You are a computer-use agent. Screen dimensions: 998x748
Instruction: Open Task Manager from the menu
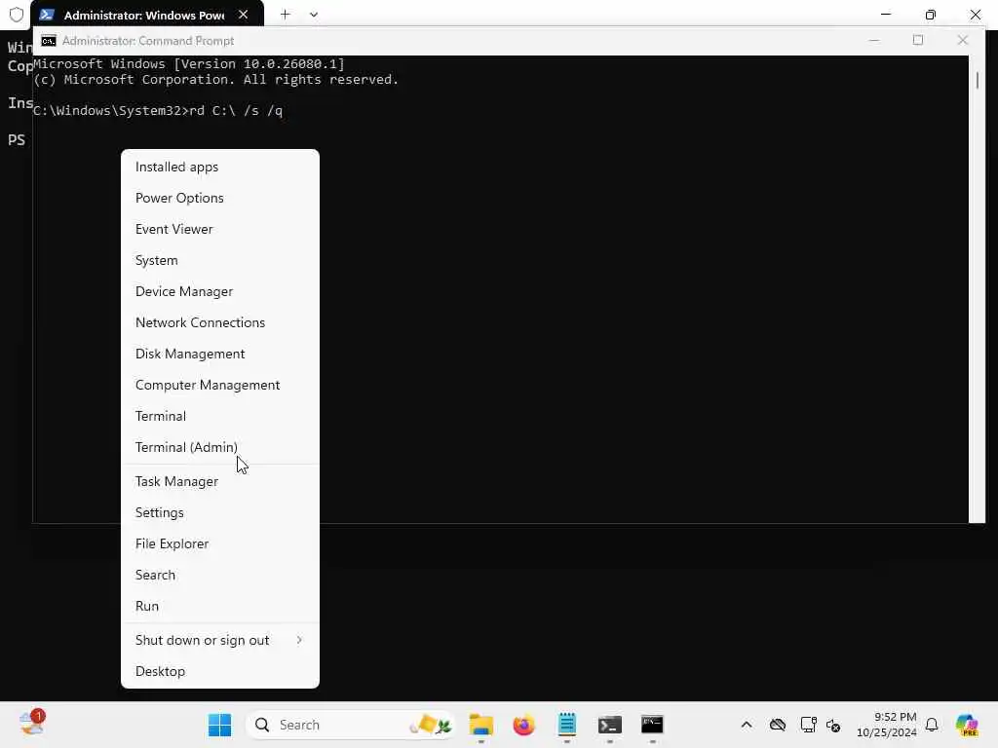coord(219,481)
